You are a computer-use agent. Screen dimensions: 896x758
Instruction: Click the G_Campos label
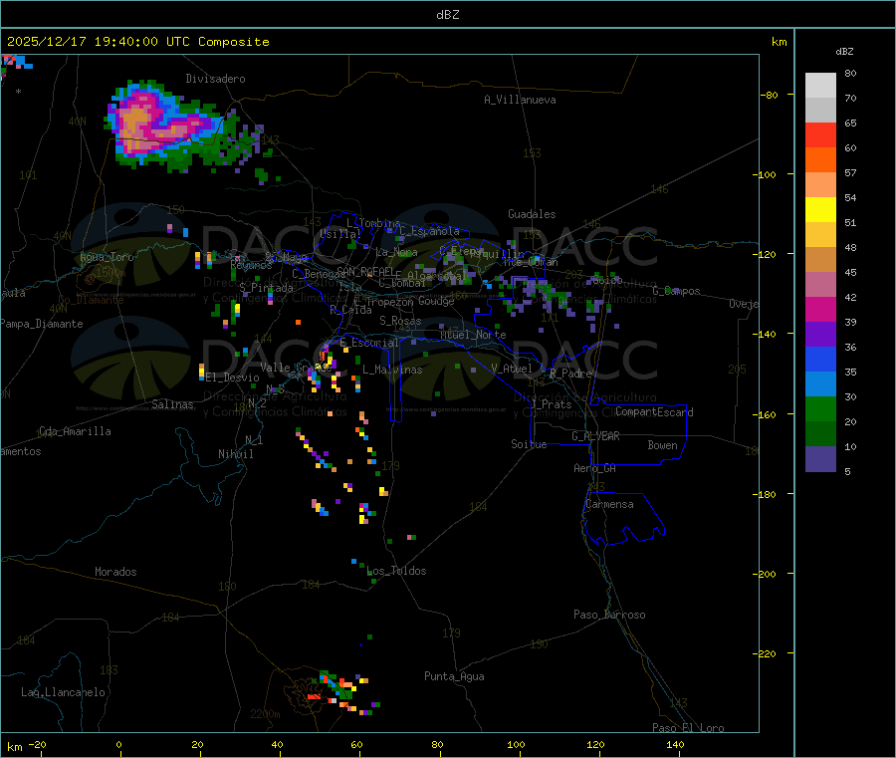[677, 291]
